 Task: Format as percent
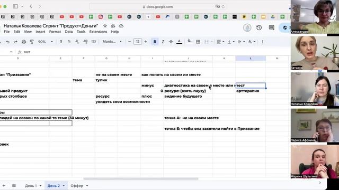pos(69,42)
